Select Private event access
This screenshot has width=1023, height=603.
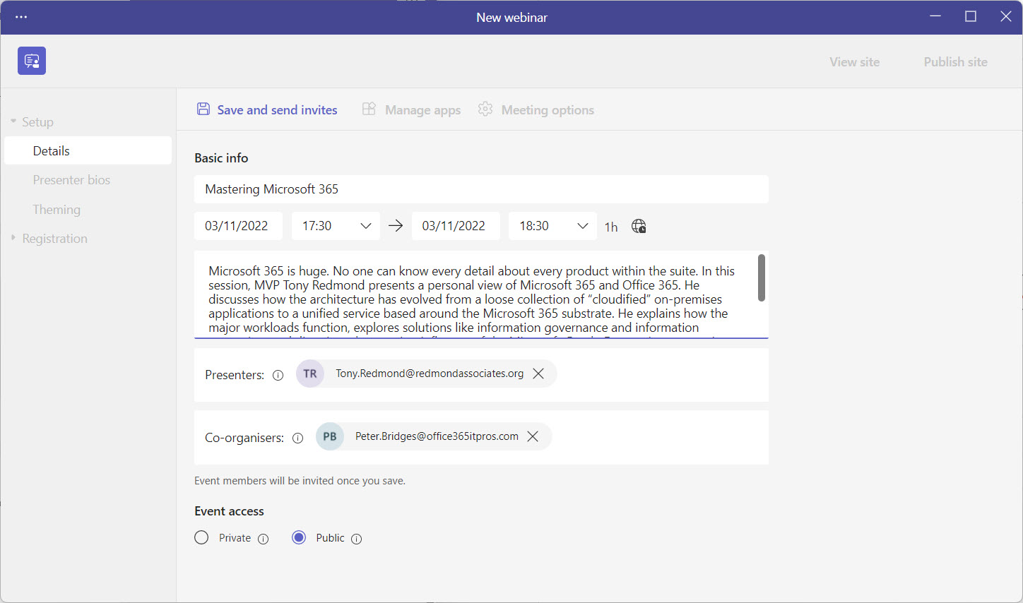201,537
